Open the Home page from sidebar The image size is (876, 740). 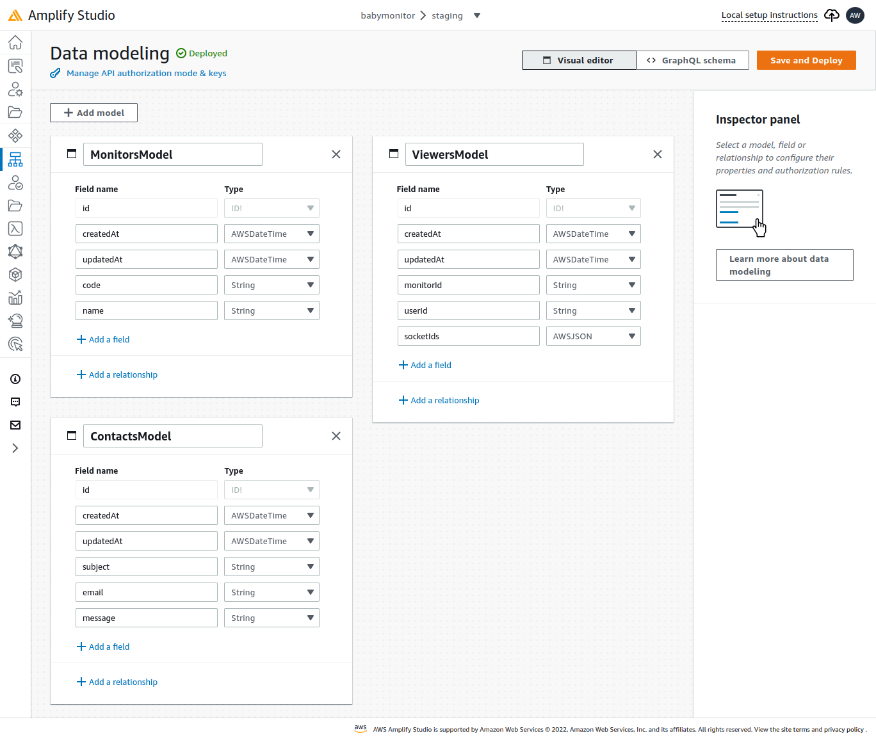click(15, 42)
